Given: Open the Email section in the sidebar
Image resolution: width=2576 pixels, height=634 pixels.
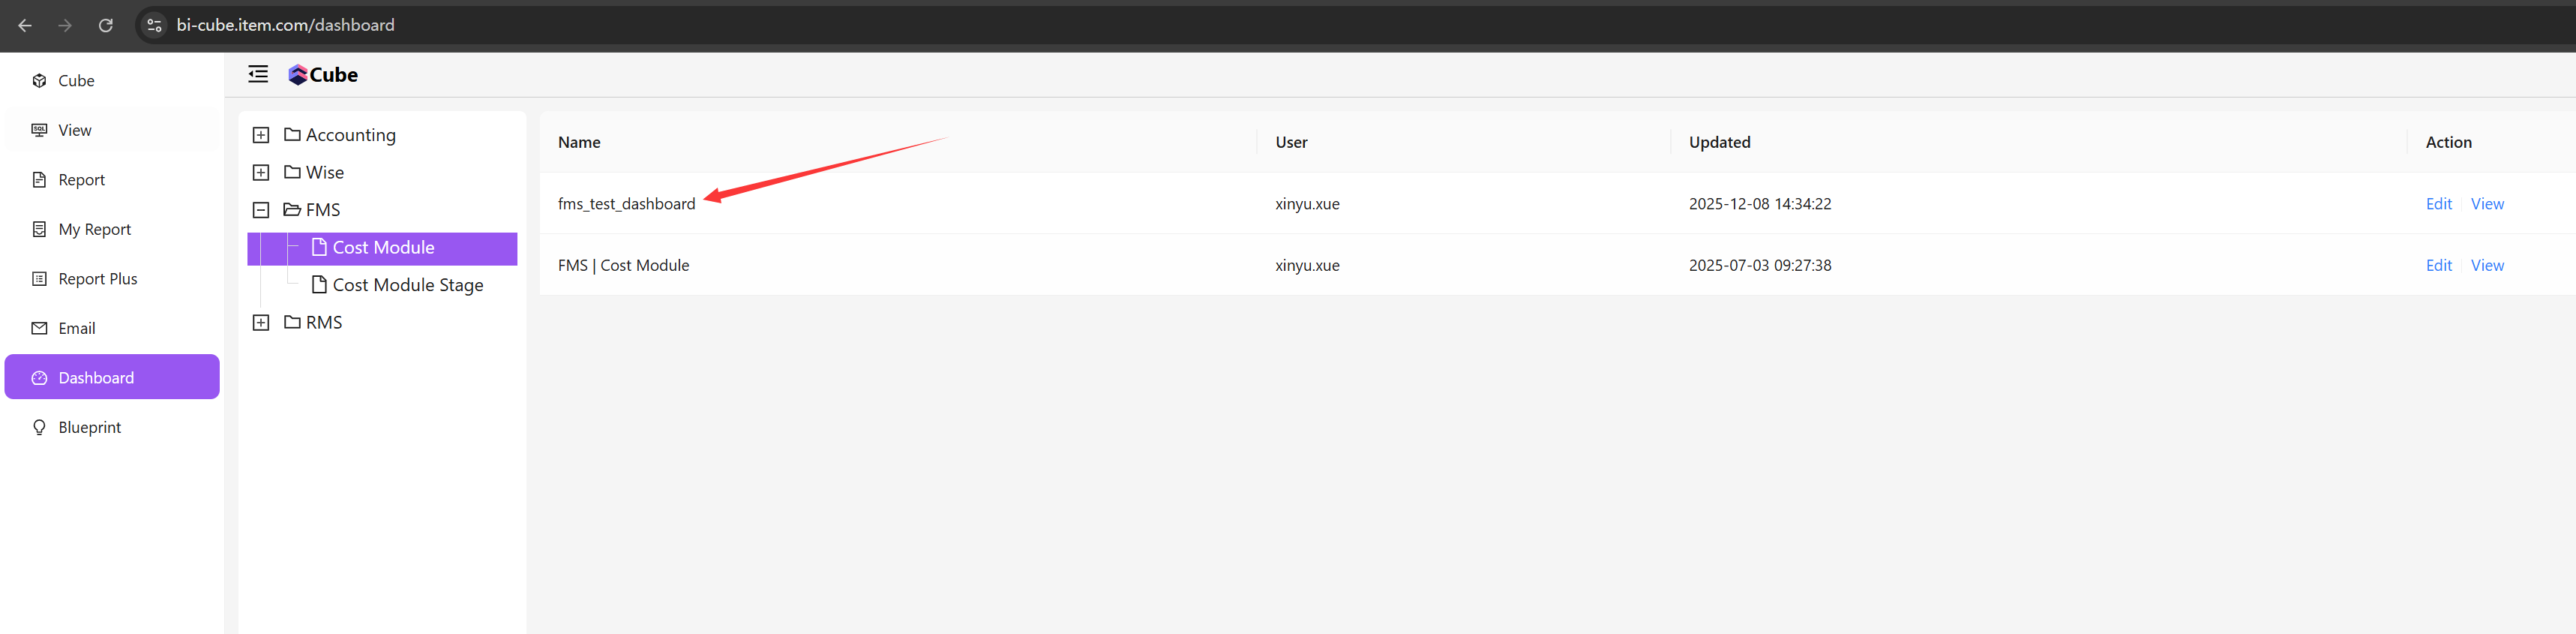Looking at the screenshot, I should (x=76, y=328).
